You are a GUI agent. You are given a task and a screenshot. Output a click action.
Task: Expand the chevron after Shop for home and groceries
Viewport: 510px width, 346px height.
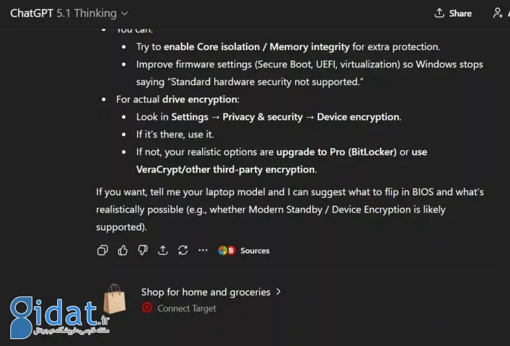[x=278, y=292]
